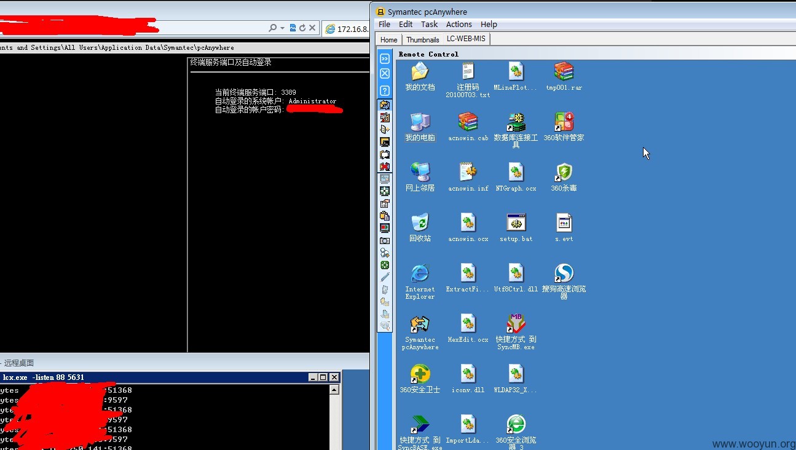
Task: Open the Actions menu in pcAnywhere
Action: point(459,25)
